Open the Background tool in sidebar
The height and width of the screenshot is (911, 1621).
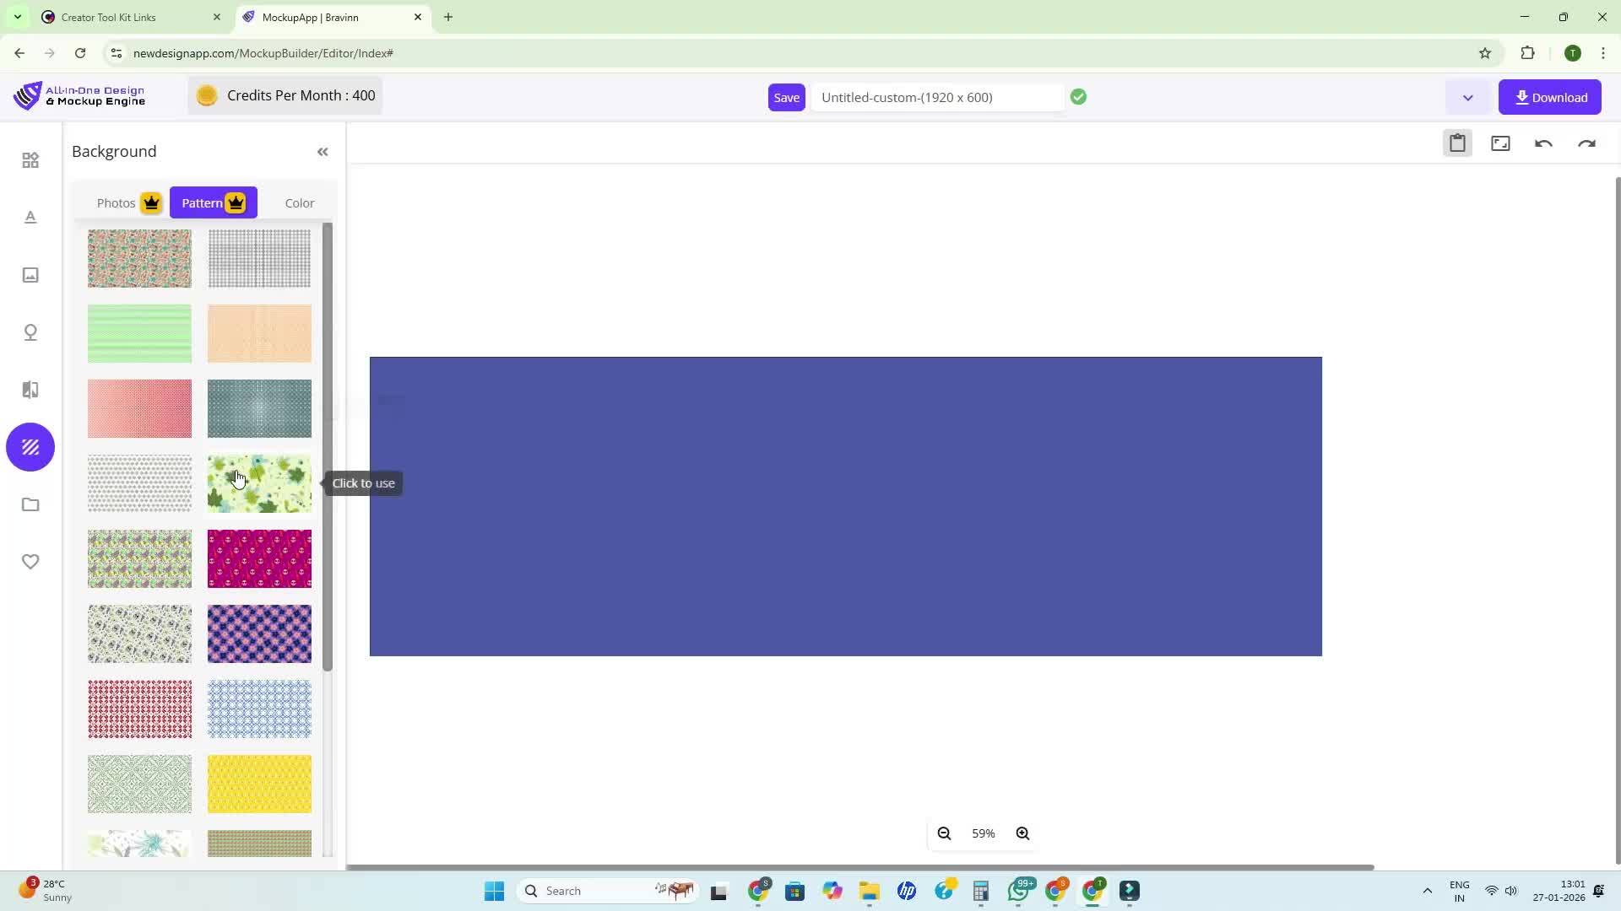(x=30, y=447)
